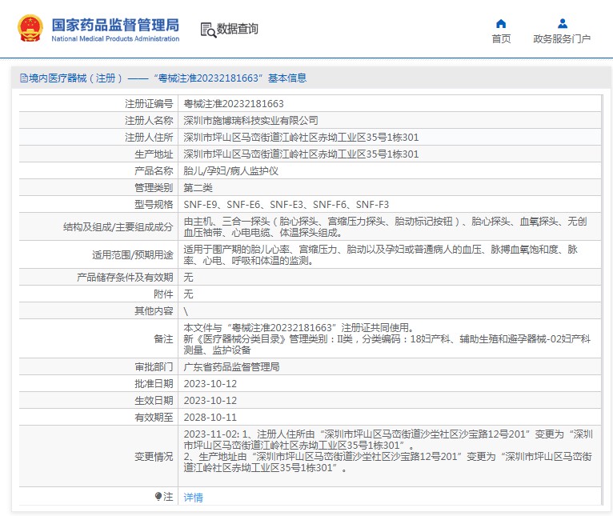The width and height of the screenshot is (613, 516).
Task: Click the national emblem logo
Action: (x=30, y=28)
